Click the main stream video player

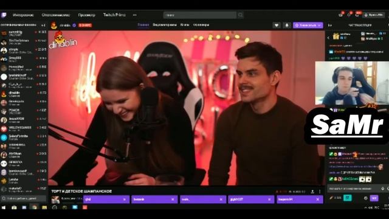187,108
